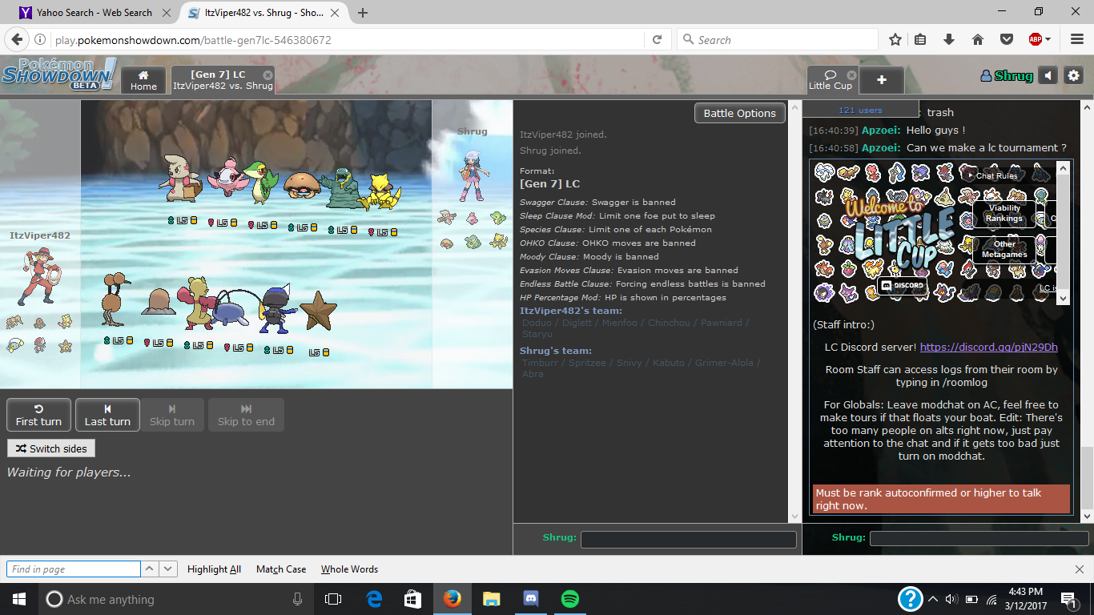Reload the current page
Screen dimensions: 1094x615
tap(657, 40)
